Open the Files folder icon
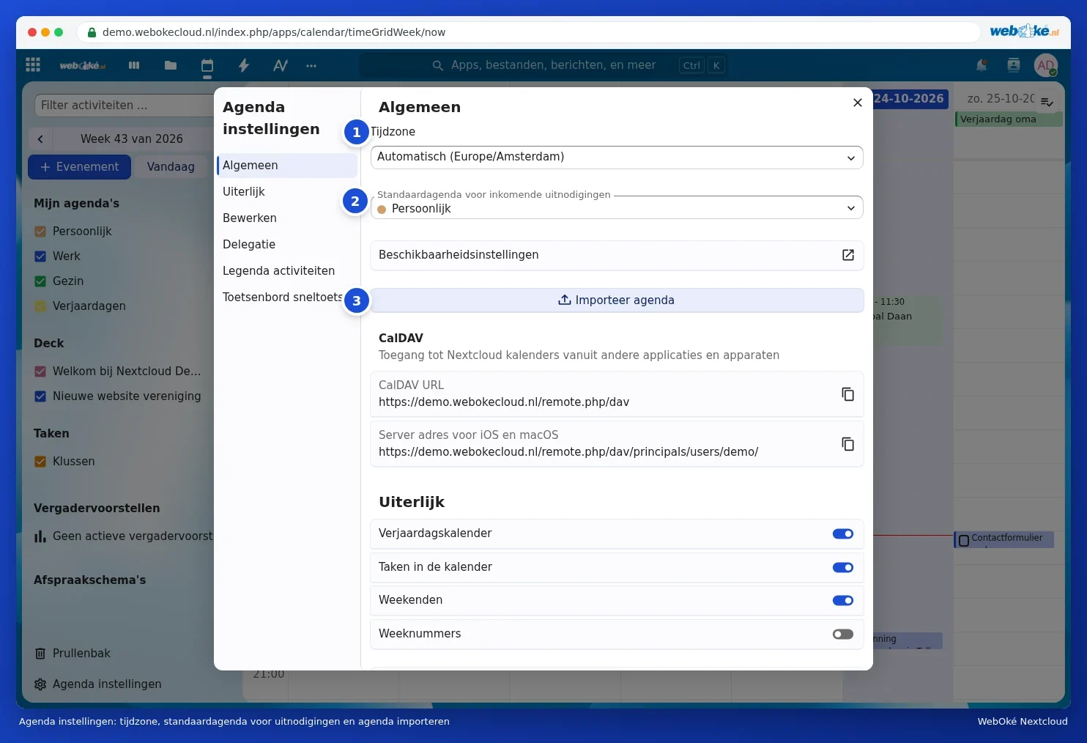This screenshot has width=1087, height=743. pos(171,65)
